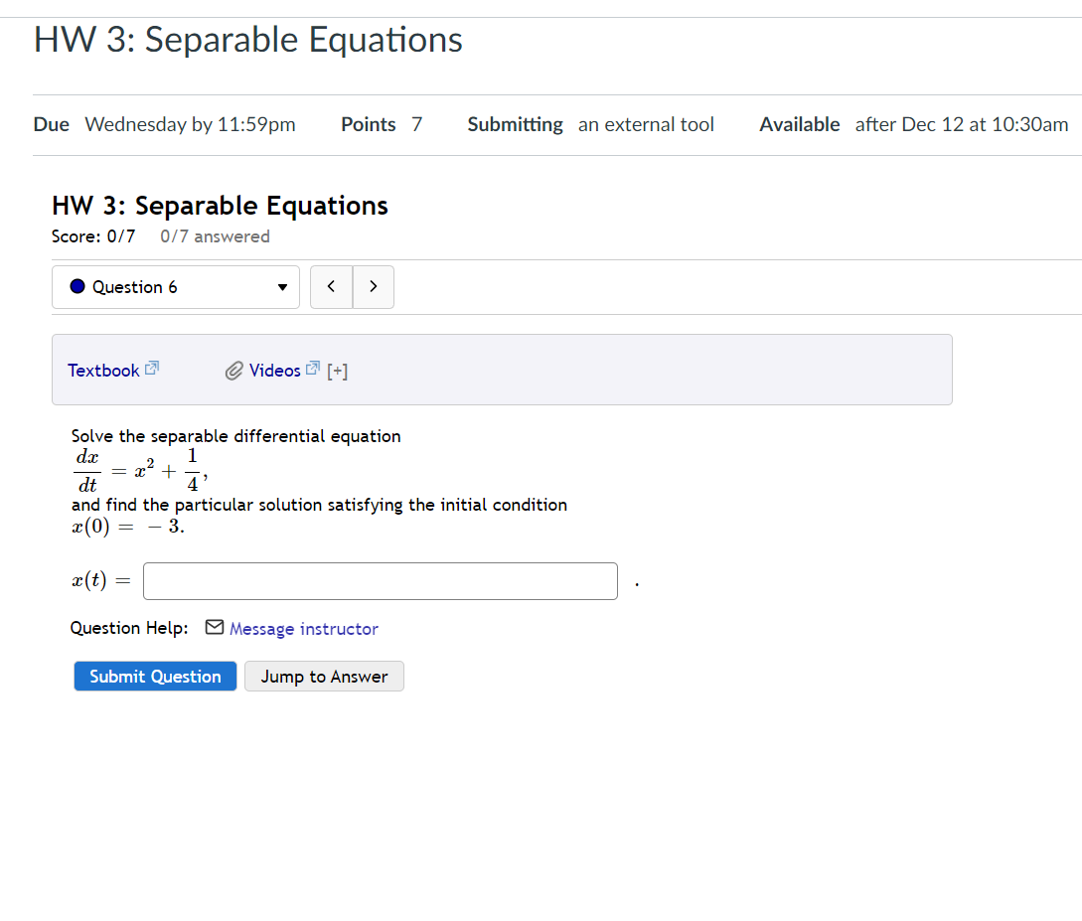The image size is (1082, 921).
Task: Click the 0/7 answered progress text
Action: tap(215, 236)
